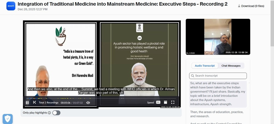Open the chapters clip icon
The width and height of the screenshot is (274, 124).
(x=165, y=102)
